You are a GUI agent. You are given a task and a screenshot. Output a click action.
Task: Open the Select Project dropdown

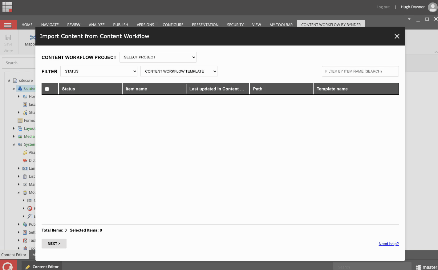pos(158,57)
